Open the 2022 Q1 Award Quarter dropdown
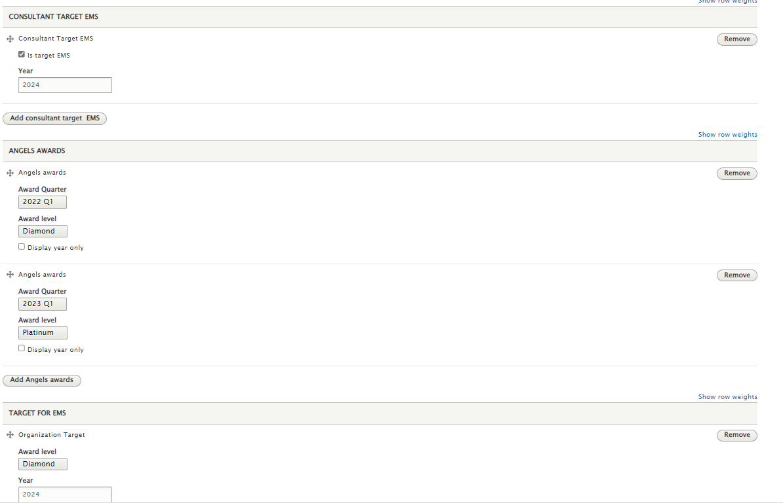Screen dimensions: 783x503 click(43, 202)
